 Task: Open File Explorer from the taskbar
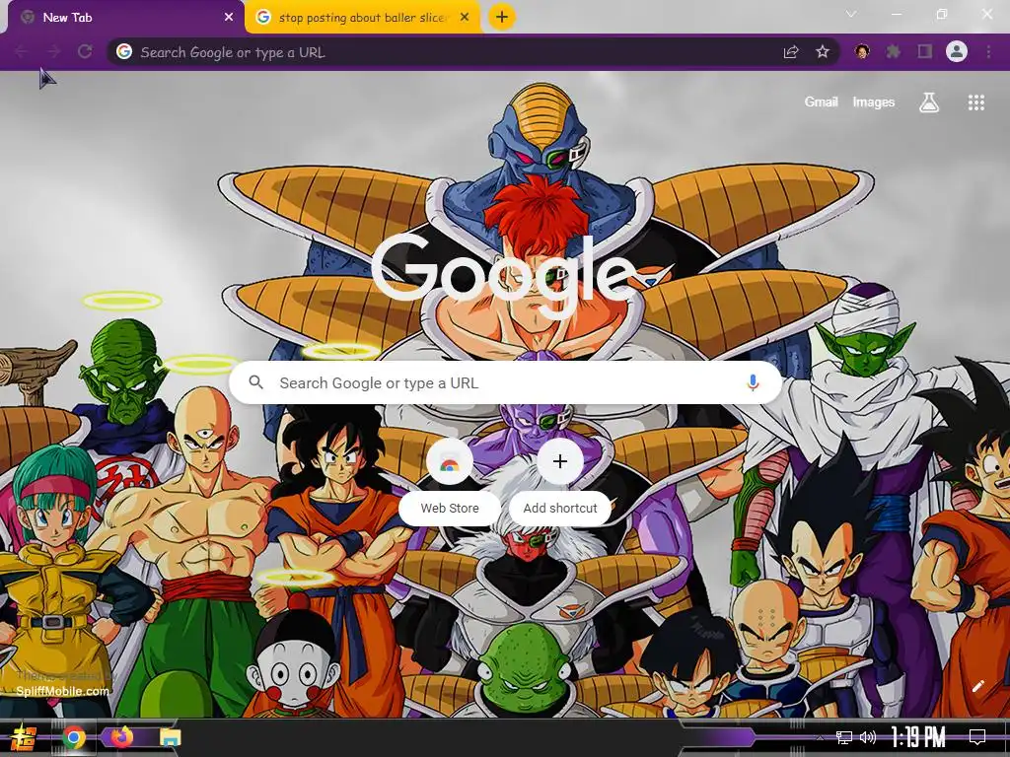click(x=170, y=737)
